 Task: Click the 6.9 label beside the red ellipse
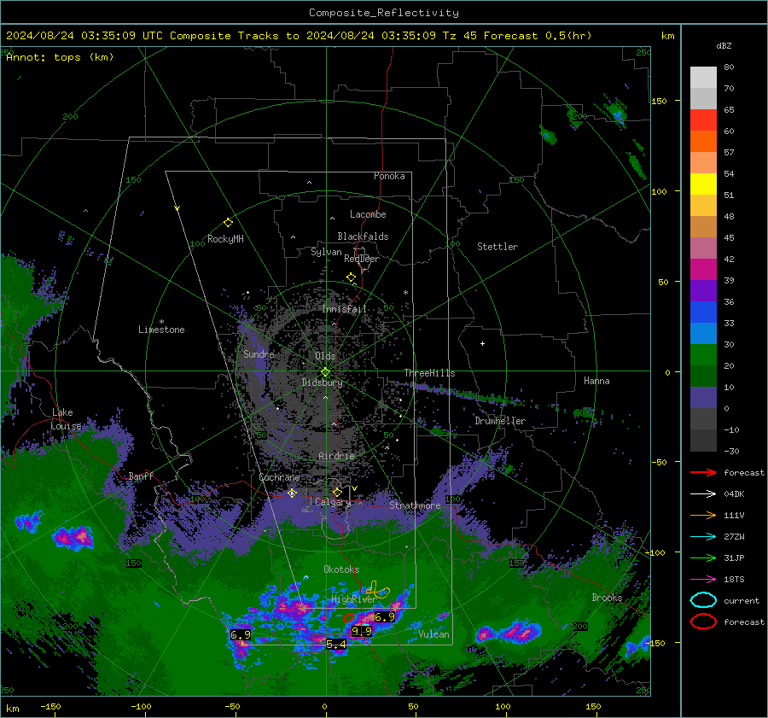click(x=385, y=617)
